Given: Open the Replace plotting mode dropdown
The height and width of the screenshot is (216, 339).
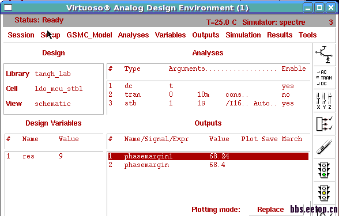Looking at the screenshot, I should [270, 210].
